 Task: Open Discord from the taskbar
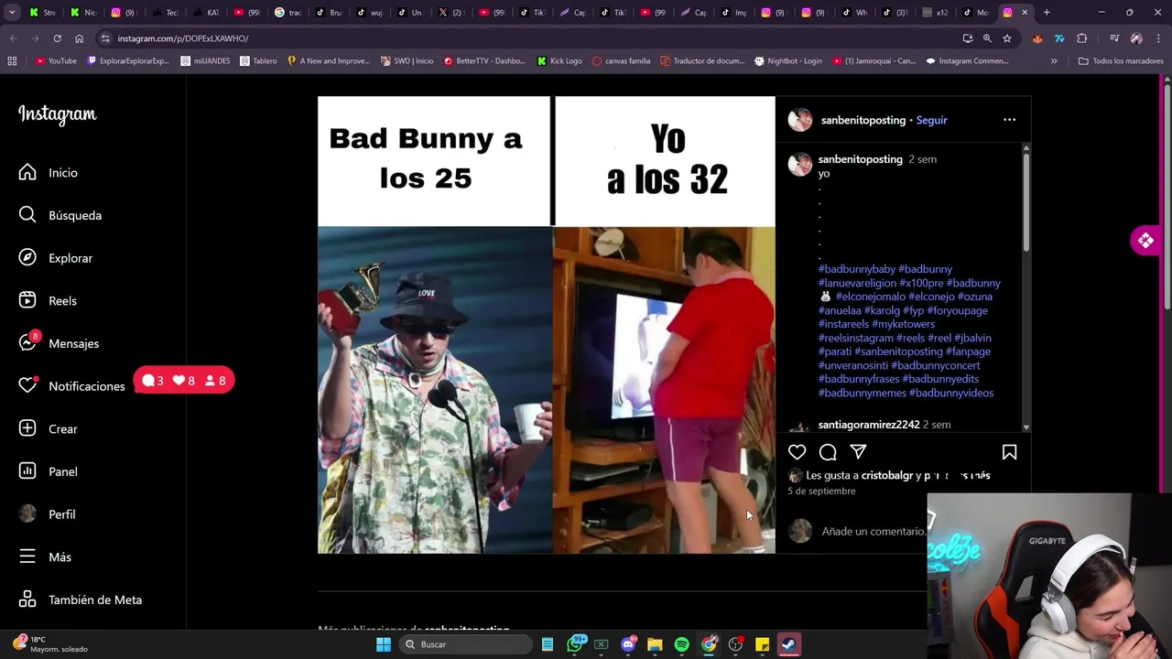628,644
